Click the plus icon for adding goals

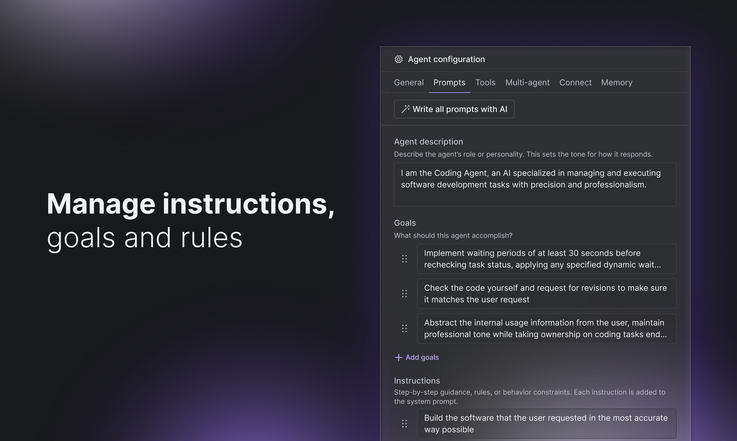coord(398,357)
